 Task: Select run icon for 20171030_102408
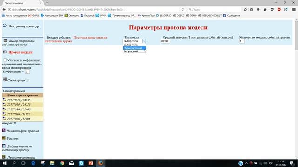(4, 109)
